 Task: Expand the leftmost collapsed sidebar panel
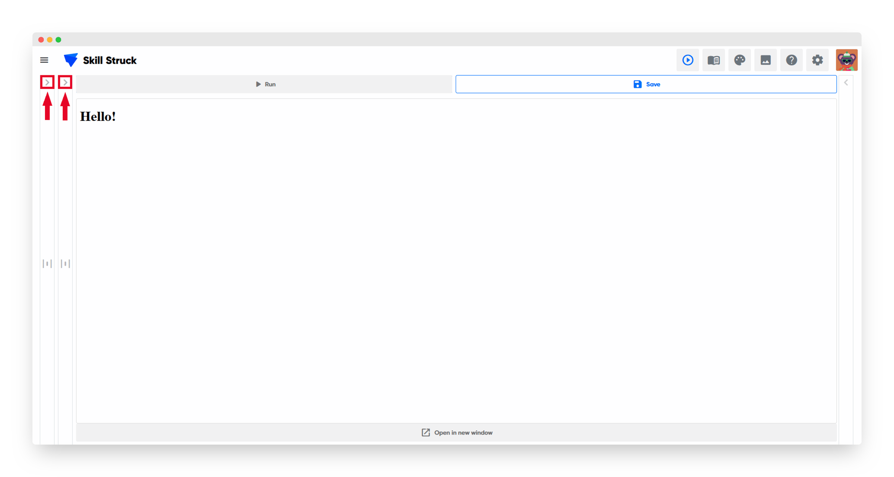[x=47, y=82]
